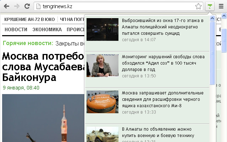Open the ЭКОНОМИКА section

click(47, 29)
